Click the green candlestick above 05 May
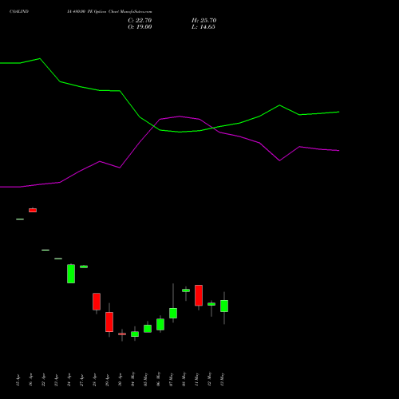399x399 pixels. click(148, 329)
